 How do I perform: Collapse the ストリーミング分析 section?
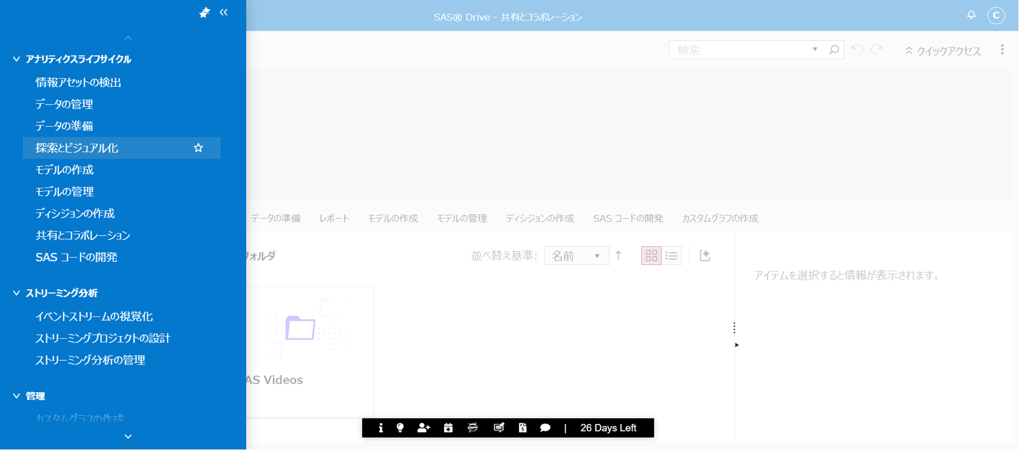point(16,293)
